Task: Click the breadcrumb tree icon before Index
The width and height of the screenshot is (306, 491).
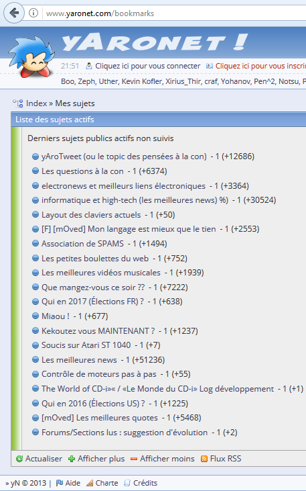Action: [18, 103]
